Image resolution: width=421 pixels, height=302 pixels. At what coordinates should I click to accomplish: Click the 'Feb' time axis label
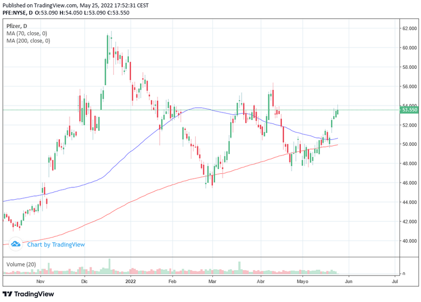(172, 282)
